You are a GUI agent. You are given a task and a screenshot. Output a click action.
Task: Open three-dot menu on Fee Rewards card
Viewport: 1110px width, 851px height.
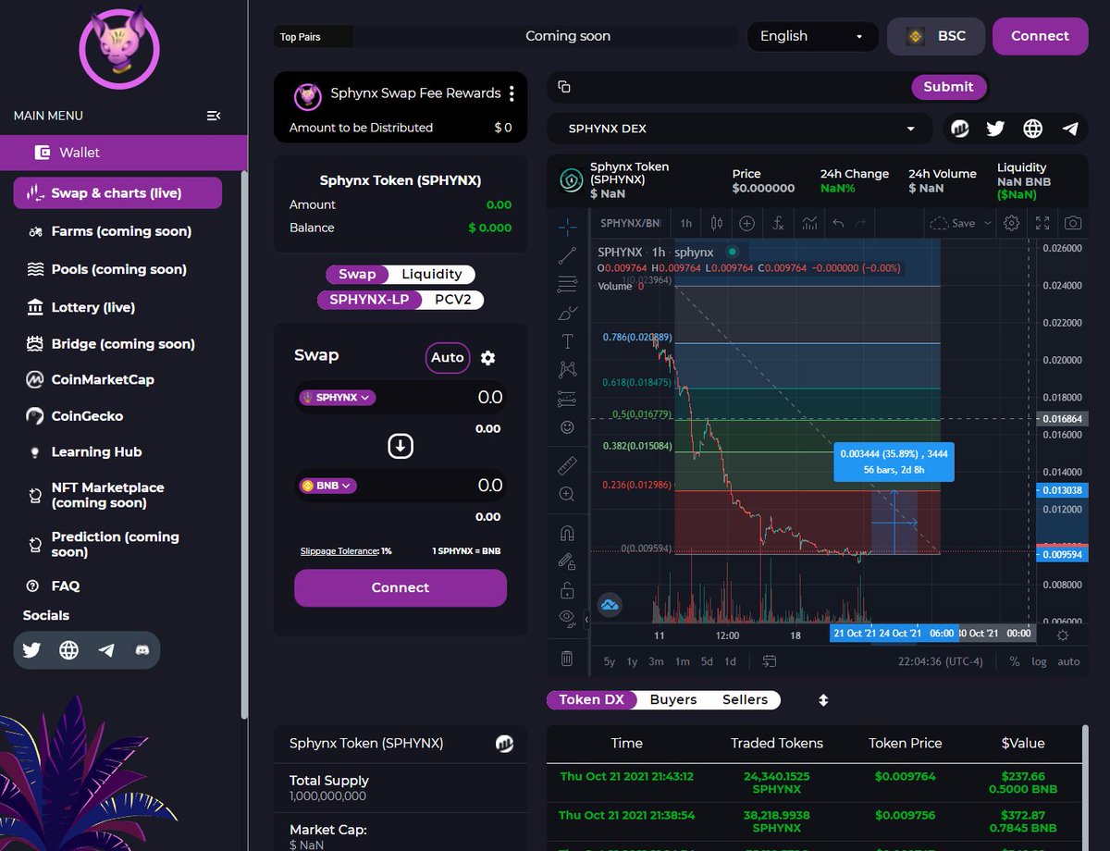[512, 93]
